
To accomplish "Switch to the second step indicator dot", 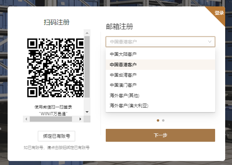I will coord(163,120).
